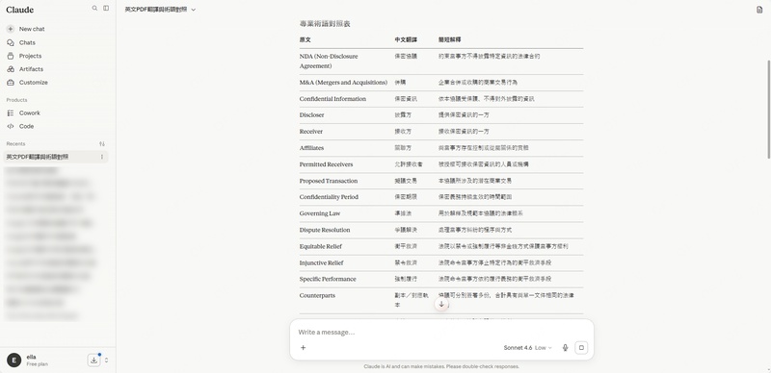Expand the account menu chevrons beside ella
This screenshot has width=771, height=373.
[x=106, y=361]
